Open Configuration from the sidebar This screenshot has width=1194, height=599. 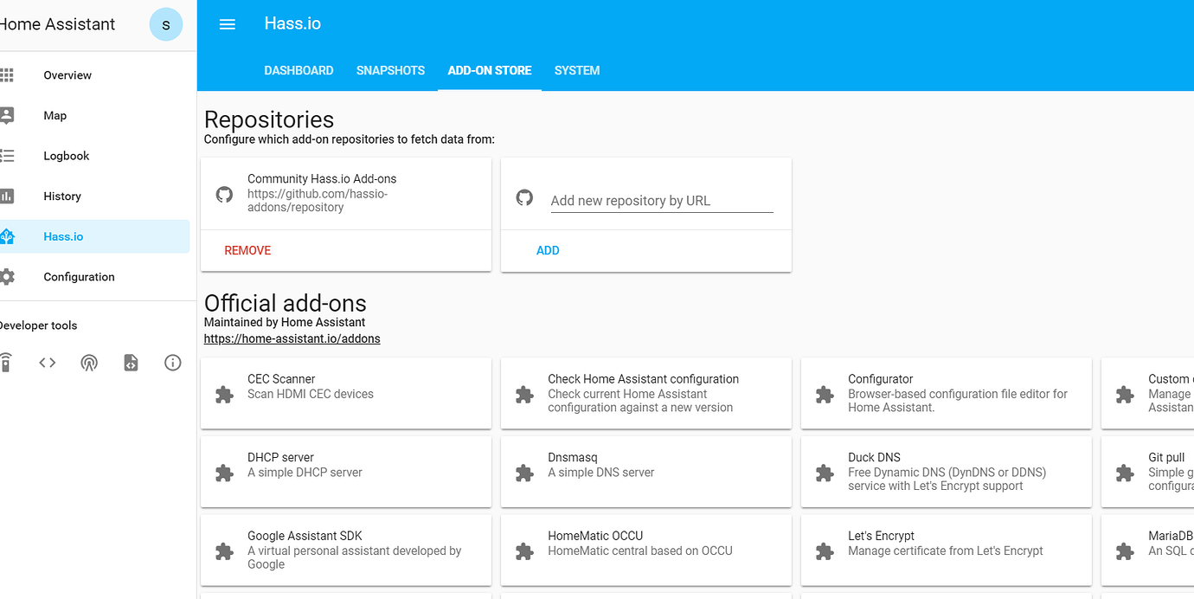point(79,277)
